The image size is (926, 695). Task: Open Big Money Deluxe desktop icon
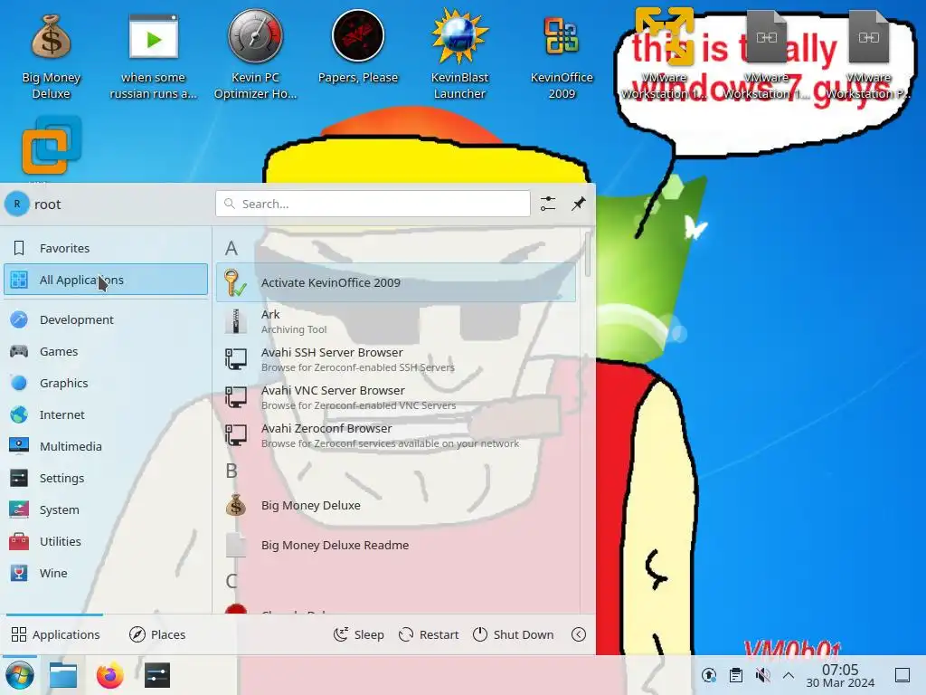pyautogui.click(x=52, y=56)
